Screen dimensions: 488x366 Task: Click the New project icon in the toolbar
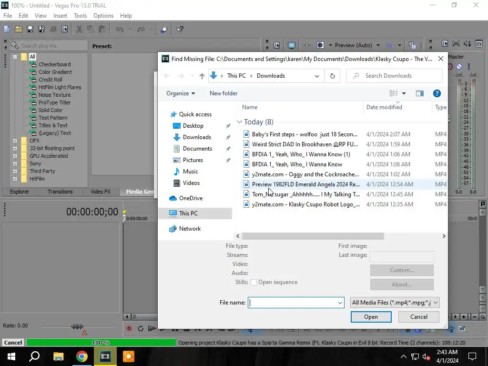pos(7,29)
